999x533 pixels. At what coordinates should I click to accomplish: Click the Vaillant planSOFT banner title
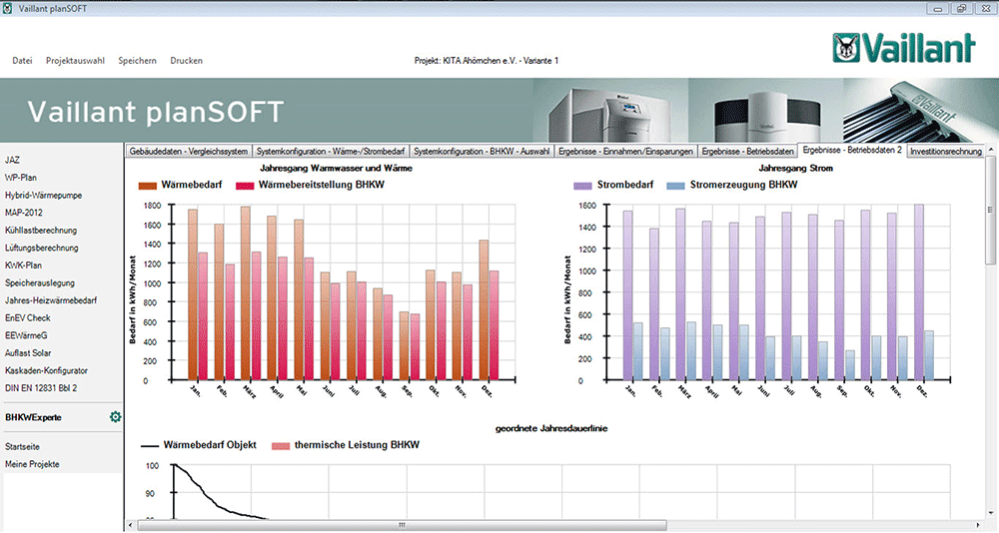click(156, 112)
